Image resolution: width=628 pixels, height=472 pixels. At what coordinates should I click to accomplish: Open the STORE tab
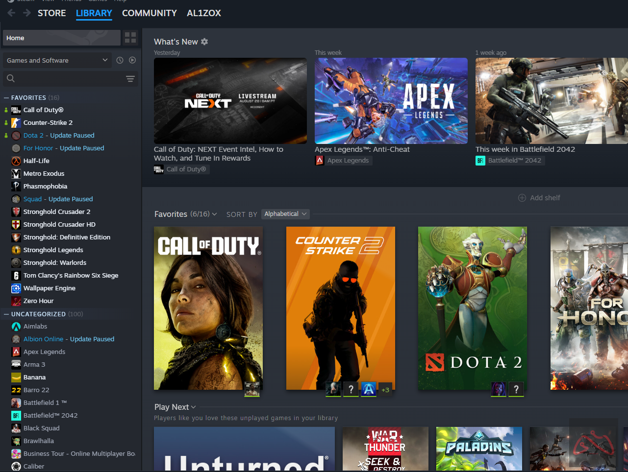coord(51,13)
